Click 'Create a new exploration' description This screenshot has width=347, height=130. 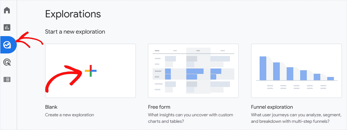[69, 115]
